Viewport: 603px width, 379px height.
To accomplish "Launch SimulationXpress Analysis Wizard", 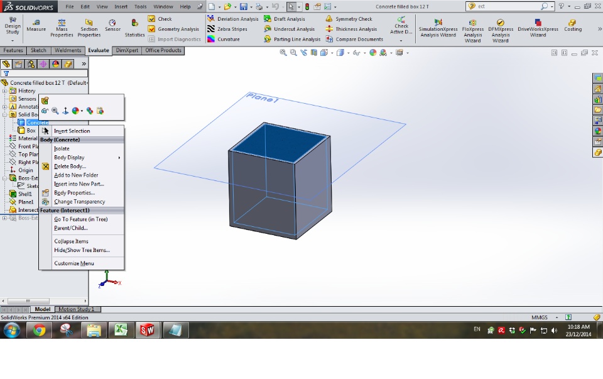I will (438, 28).
